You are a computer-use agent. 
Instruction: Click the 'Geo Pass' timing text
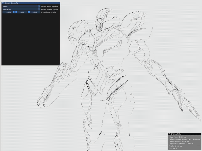[x=178, y=137]
